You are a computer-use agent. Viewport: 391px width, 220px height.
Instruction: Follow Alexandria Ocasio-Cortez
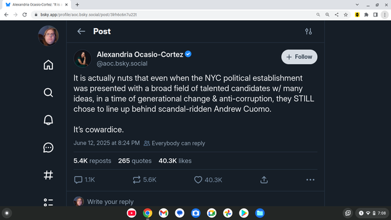[x=299, y=57]
